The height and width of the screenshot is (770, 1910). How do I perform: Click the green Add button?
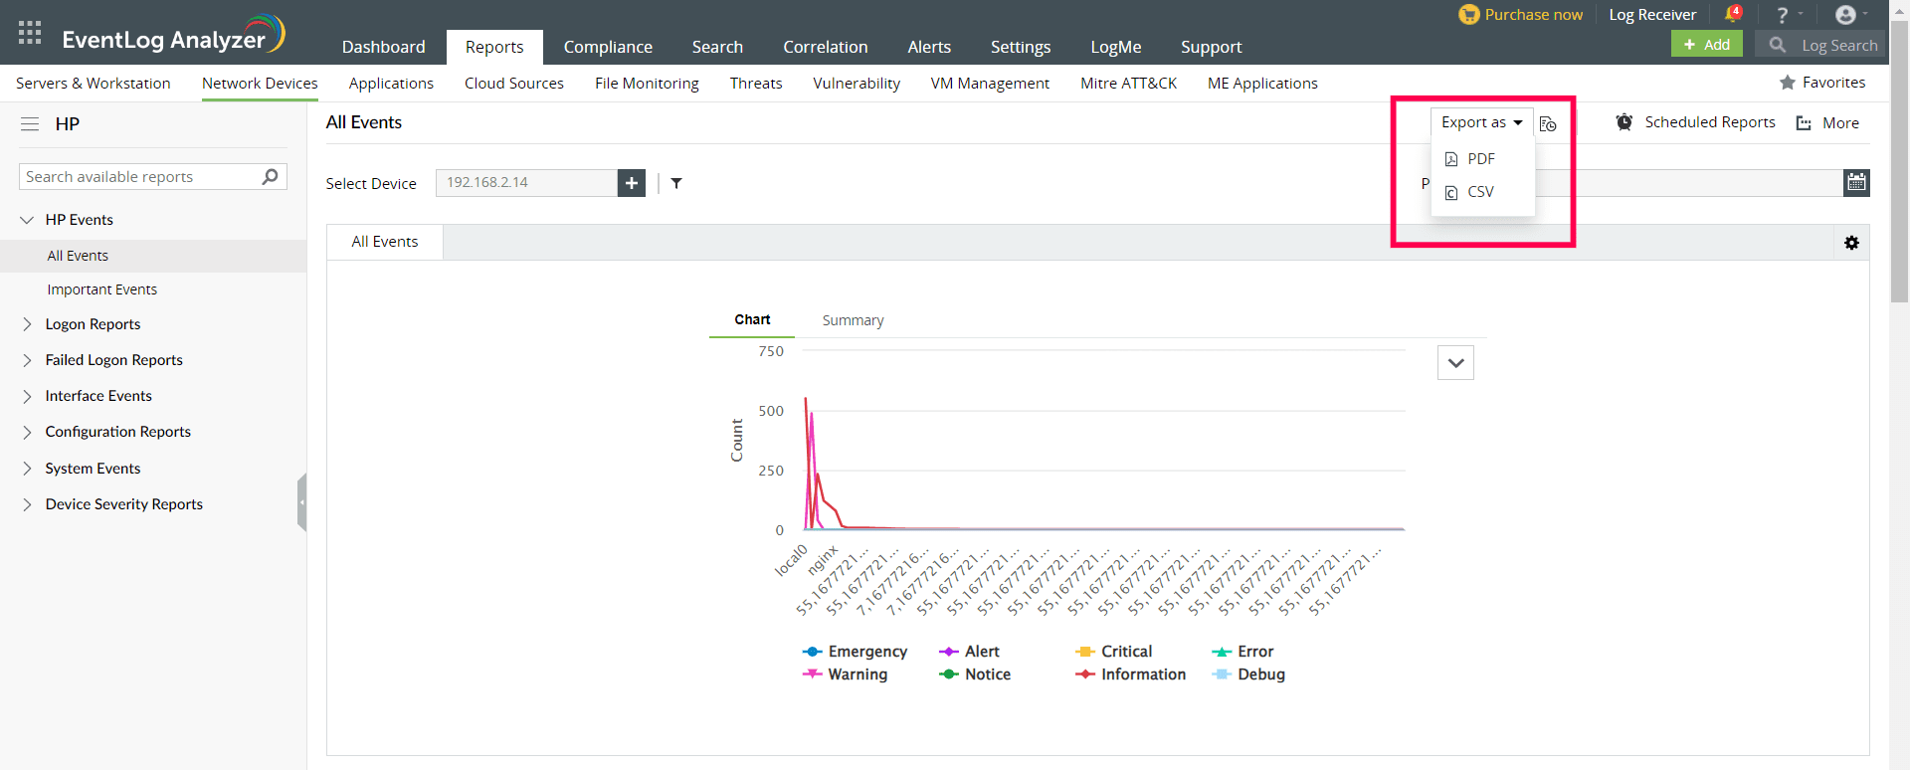click(1706, 45)
